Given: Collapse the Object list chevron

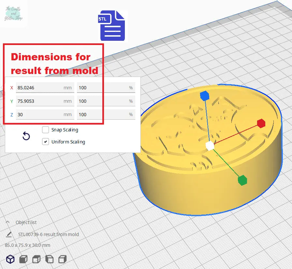Looking at the screenshot, I should coord(8,222).
